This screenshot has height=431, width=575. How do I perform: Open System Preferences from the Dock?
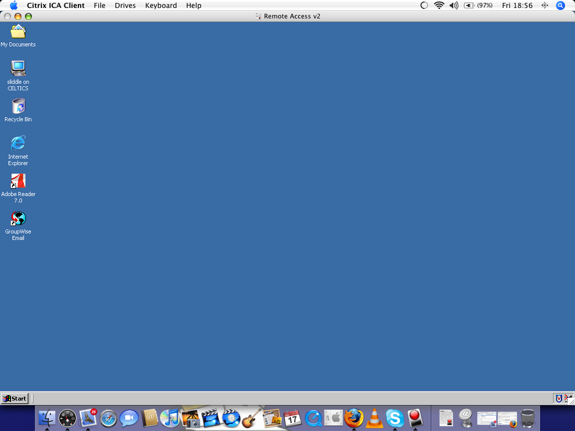[x=334, y=418]
